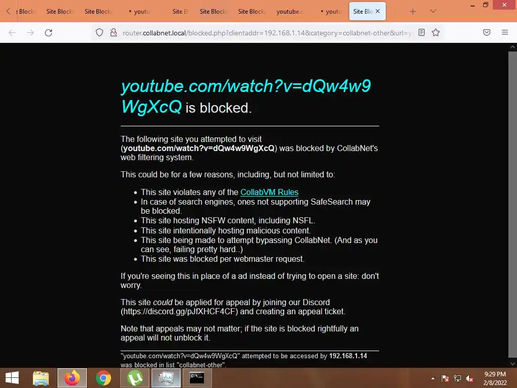The image size is (517, 388).
Task: Open the CollabVM Rules link
Action: pos(269,192)
